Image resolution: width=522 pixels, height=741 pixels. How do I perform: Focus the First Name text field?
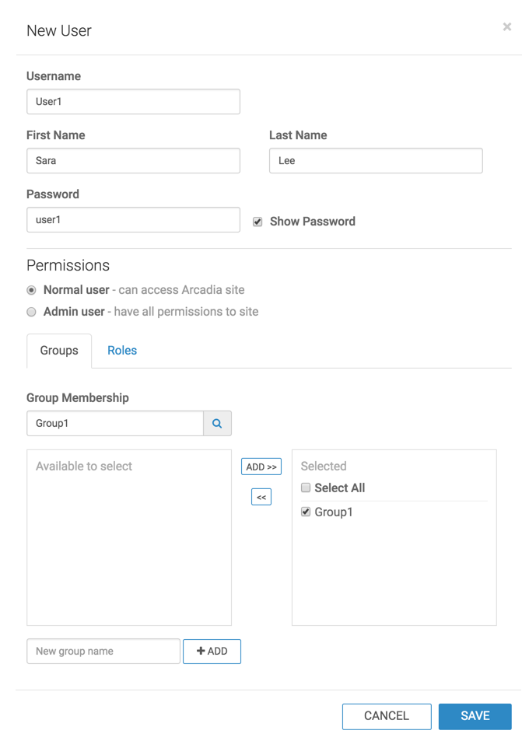coord(133,161)
